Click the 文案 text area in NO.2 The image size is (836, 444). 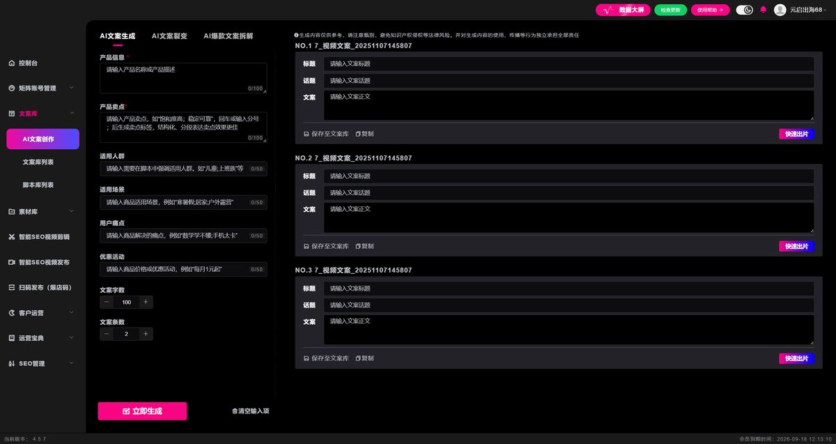tap(568, 217)
